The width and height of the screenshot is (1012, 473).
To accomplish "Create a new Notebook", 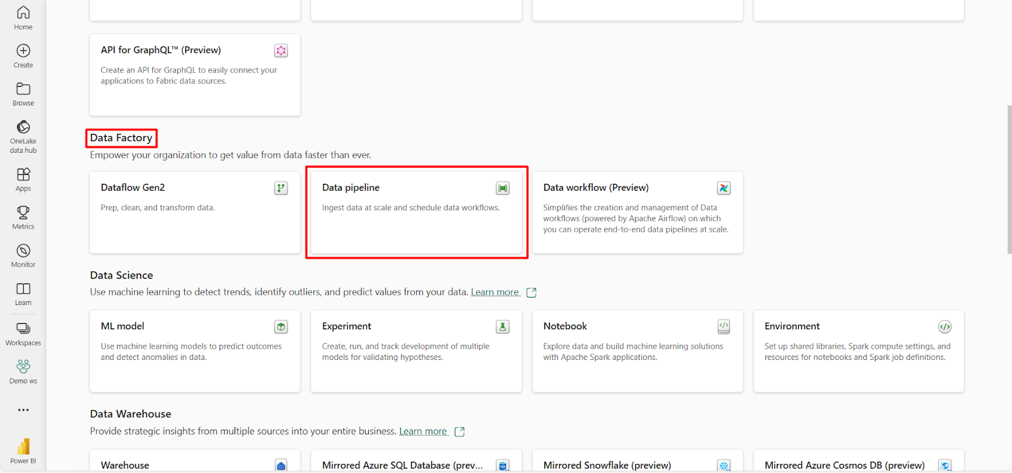I will tap(638, 351).
